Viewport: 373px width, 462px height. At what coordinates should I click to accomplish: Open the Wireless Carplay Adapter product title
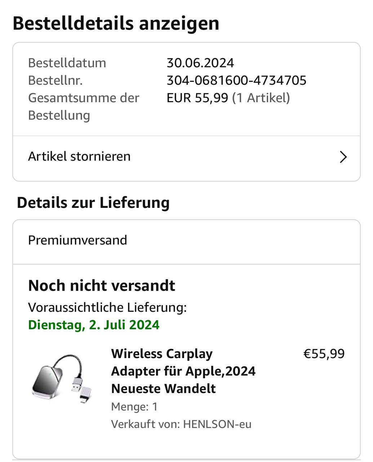tap(183, 371)
